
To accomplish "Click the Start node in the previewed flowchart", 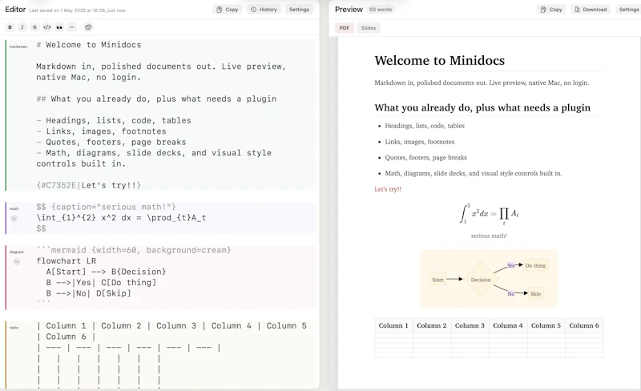I will (x=437, y=280).
